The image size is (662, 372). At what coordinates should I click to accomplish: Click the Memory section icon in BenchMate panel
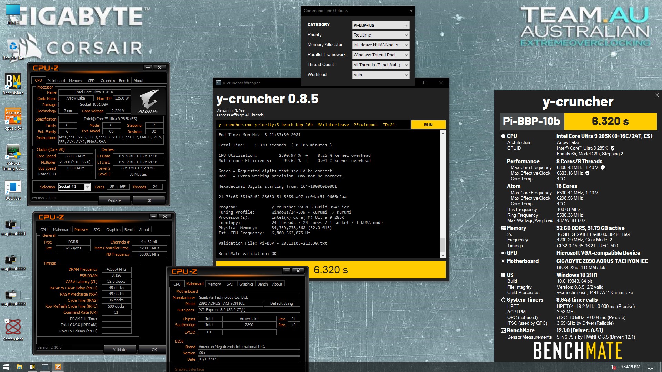point(503,228)
